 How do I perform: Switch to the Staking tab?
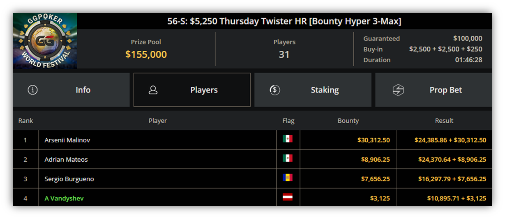[313, 90]
